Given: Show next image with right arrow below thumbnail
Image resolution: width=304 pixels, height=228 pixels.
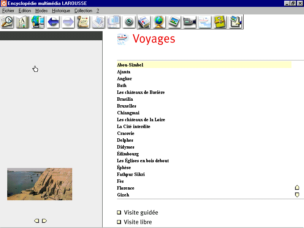Looking at the screenshot, I should pos(44,221).
